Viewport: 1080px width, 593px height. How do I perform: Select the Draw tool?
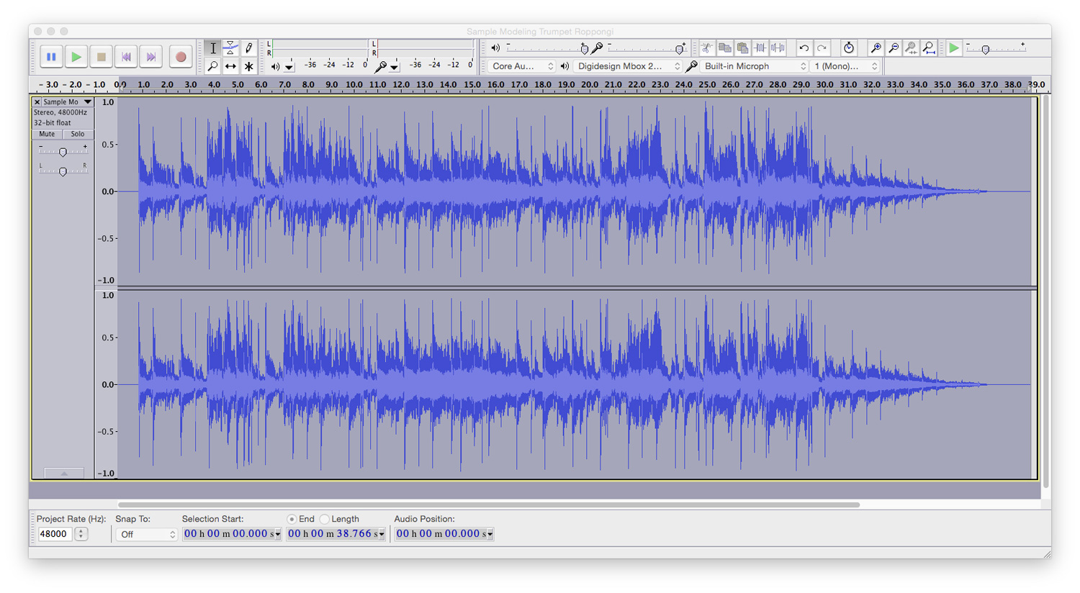pyautogui.click(x=248, y=47)
